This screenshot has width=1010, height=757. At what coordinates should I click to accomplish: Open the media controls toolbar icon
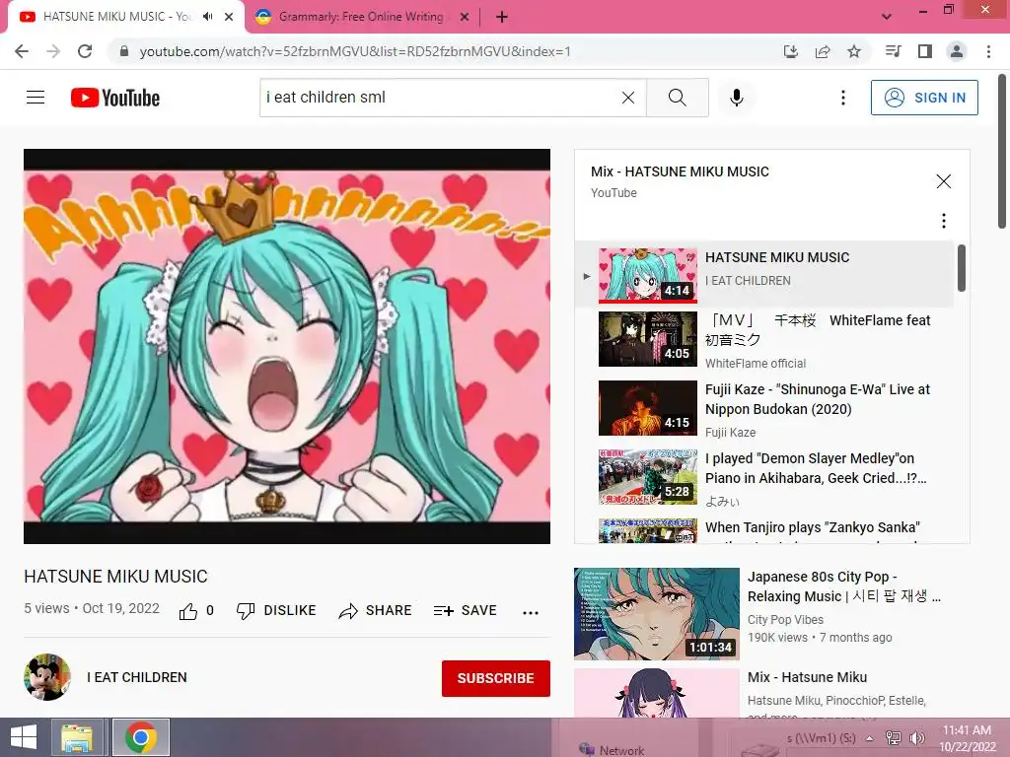pos(893,51)
